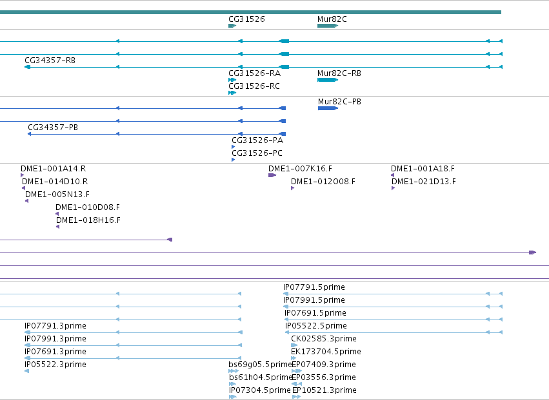Select the EP07409.3prime EST label
The height and width of the screenshot is (400, 549).
click(x=324, y=365)
